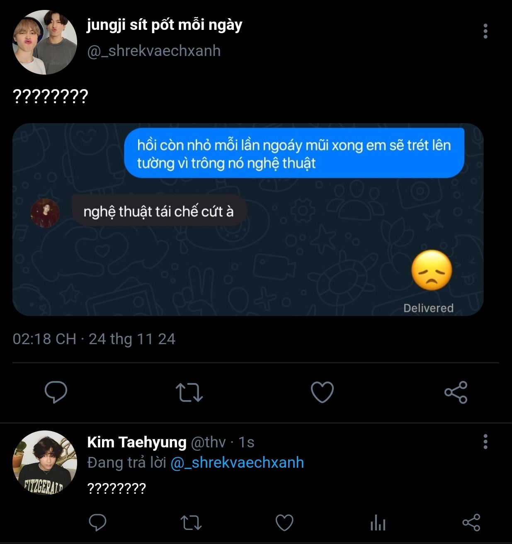Open the jungji sít pốt mỗi ngày profile name
512x544 pixels.
[165, 25]
